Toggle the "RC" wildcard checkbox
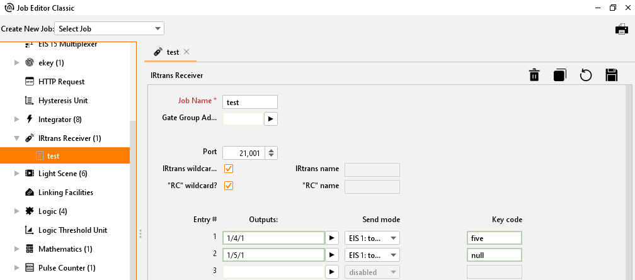 coord(229,186)
